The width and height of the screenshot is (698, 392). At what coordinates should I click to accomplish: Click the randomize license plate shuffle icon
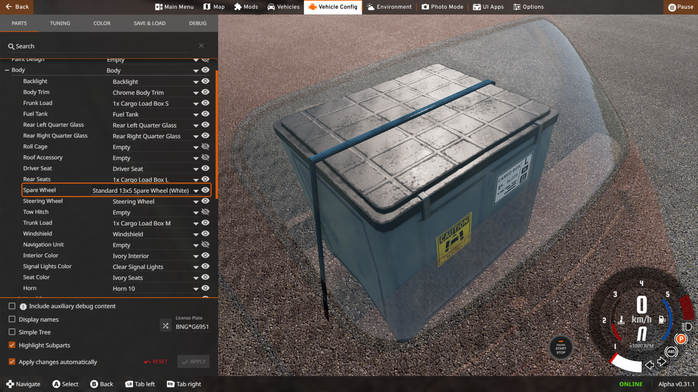click(x=166, y=326)
